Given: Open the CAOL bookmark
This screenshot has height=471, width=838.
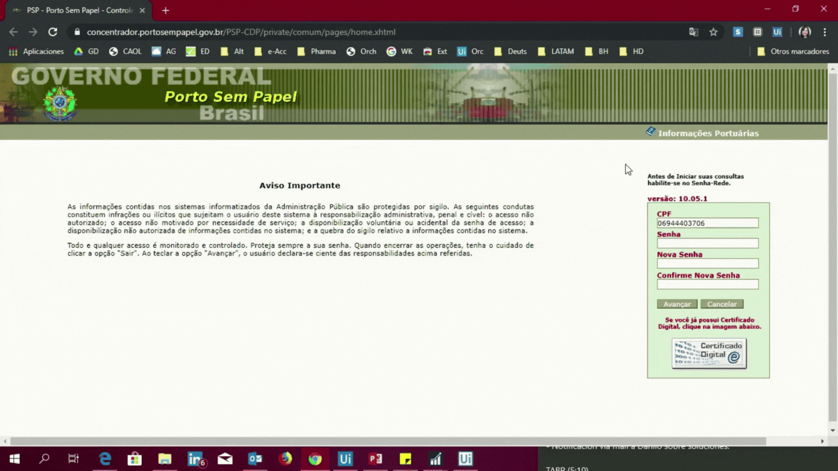Looking at the screenshot, I should pyautogui.click(x=125, y=51).
